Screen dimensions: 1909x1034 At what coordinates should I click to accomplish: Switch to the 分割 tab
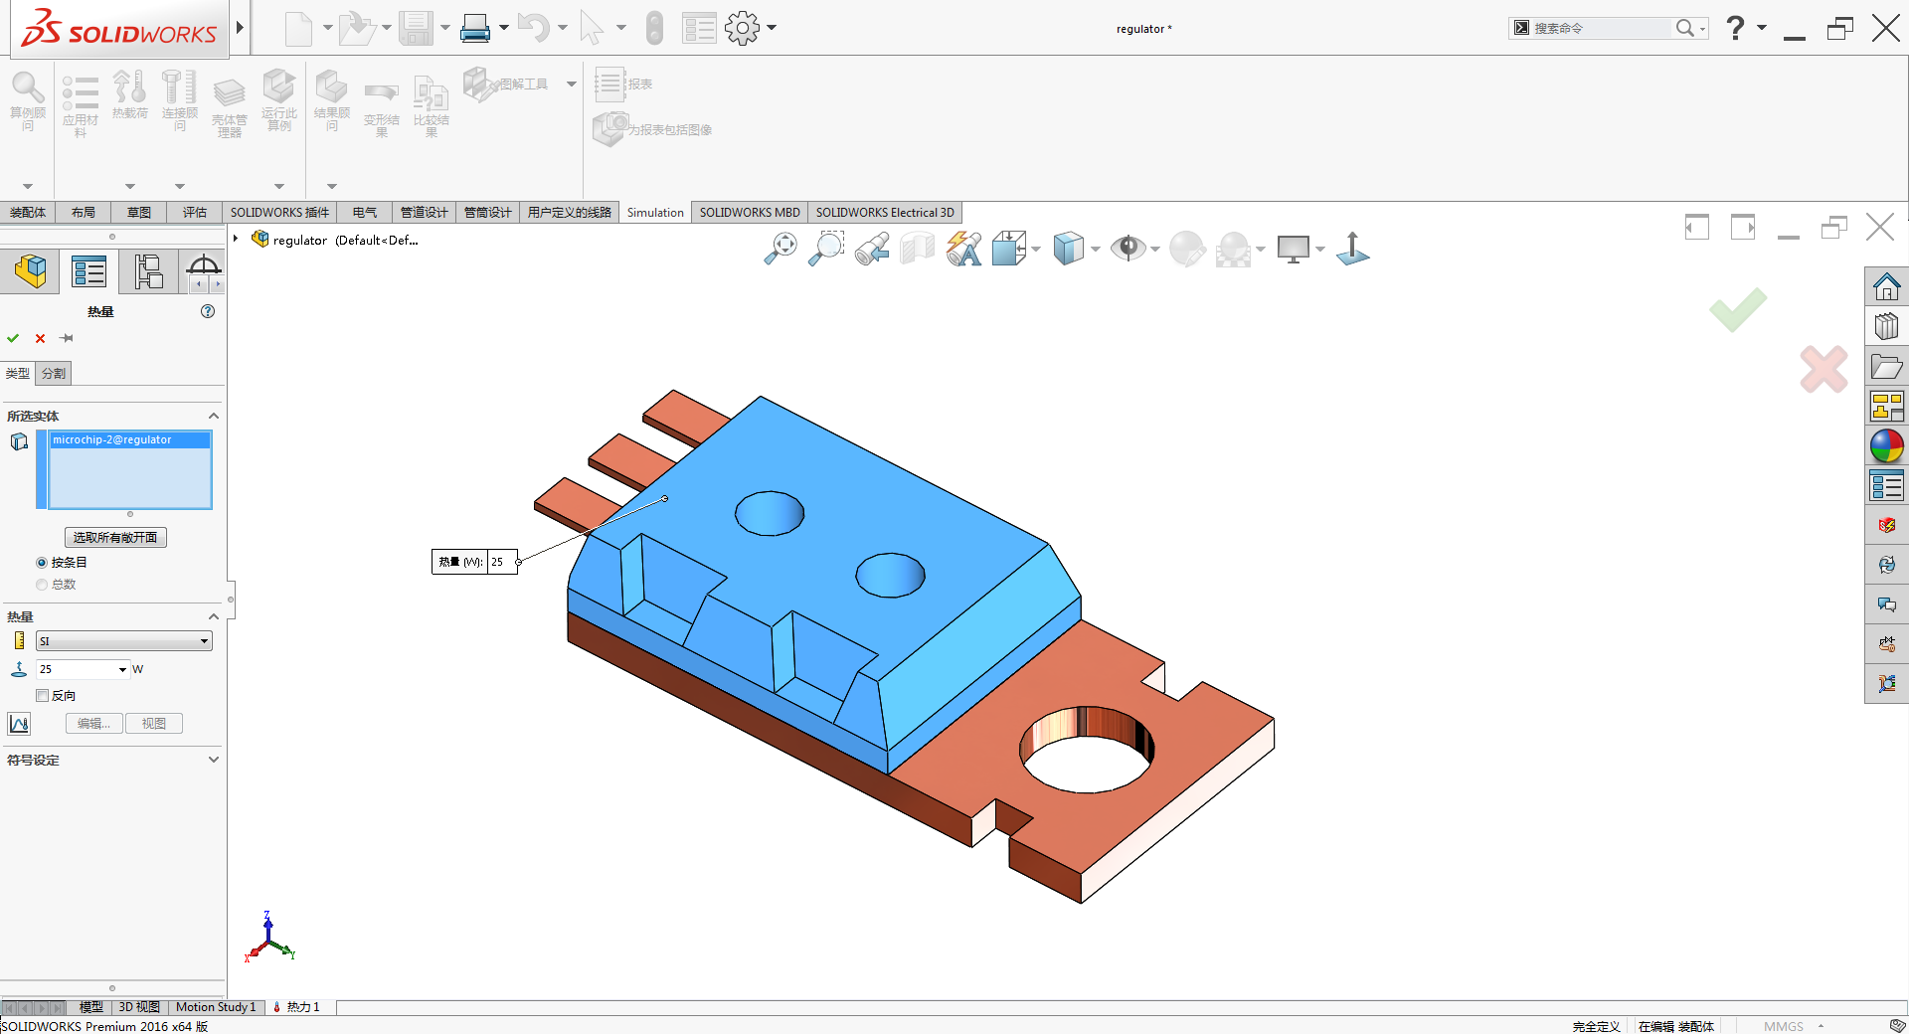pyautogui.click(x=54, y=374)
